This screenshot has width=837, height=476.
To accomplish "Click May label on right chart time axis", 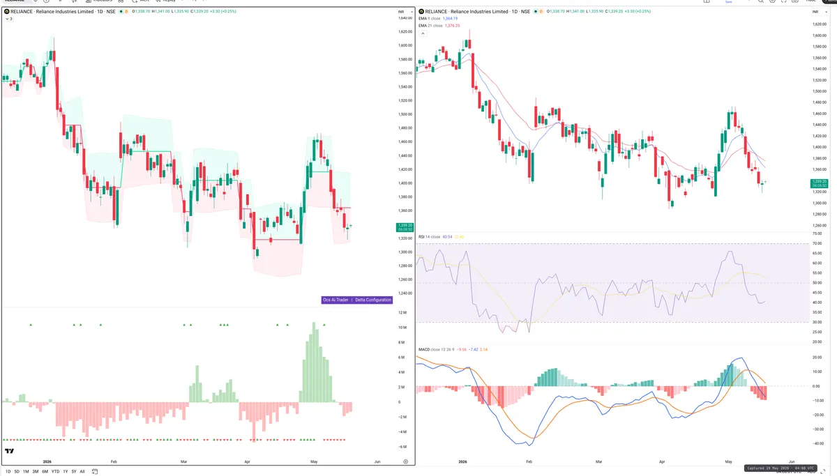I will [x=729, y=461].
